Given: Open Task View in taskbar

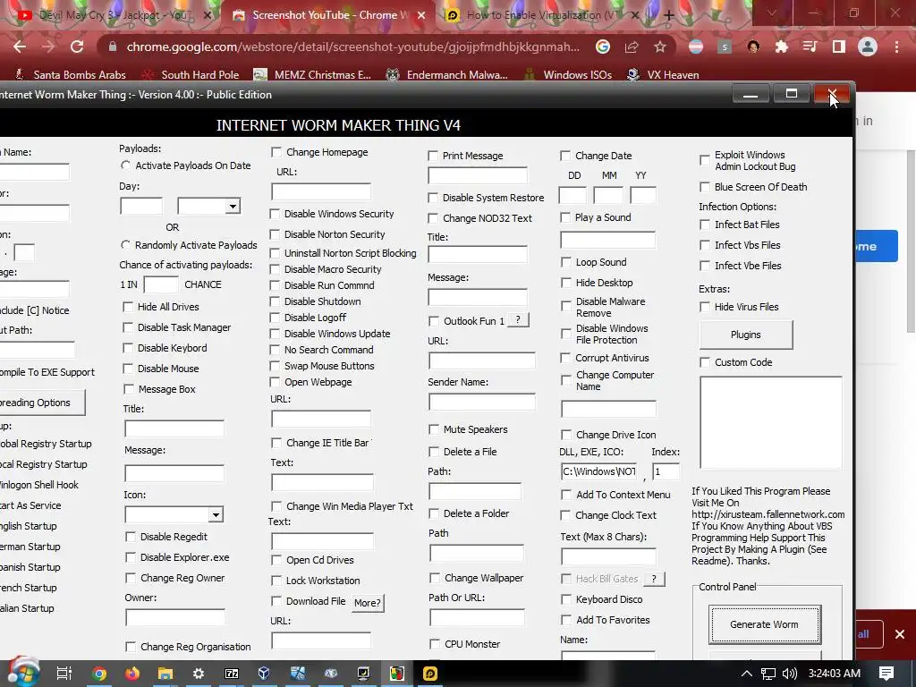Looking at the screenshot, I should (64, 674).
